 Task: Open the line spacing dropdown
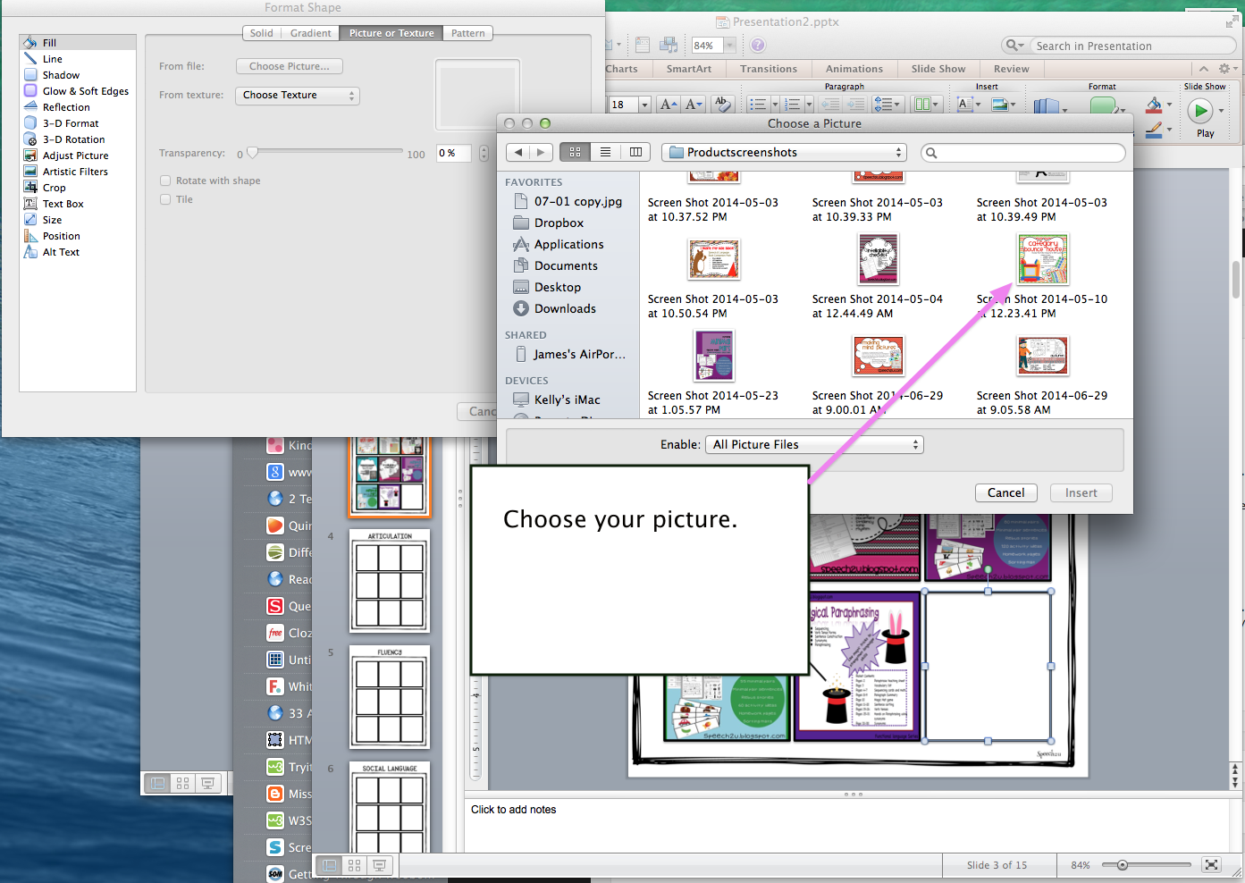click(x=886, y=105)
